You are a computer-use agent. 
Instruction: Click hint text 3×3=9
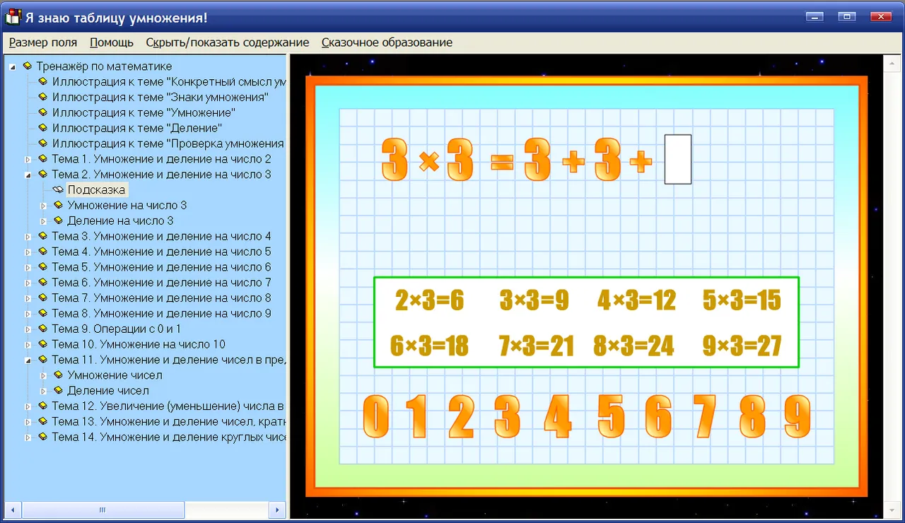(x=534, y=301)
